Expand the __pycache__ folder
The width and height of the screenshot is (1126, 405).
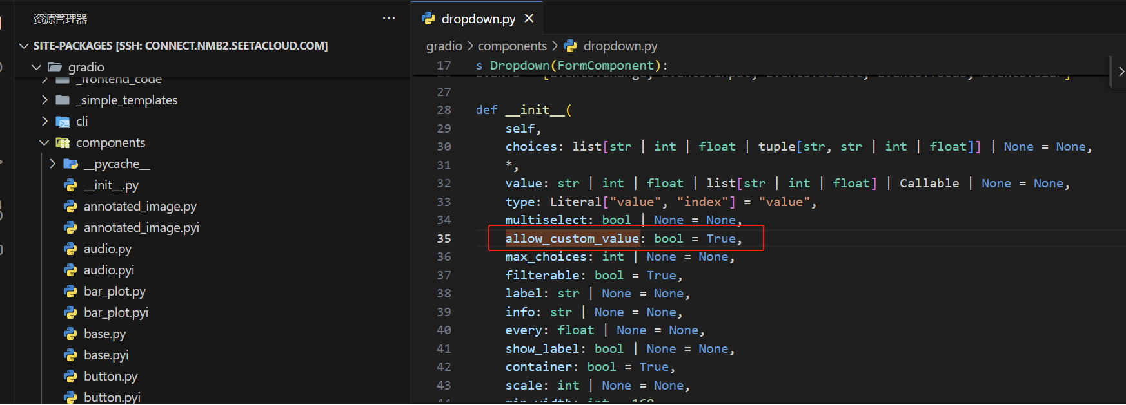[52, 164]
